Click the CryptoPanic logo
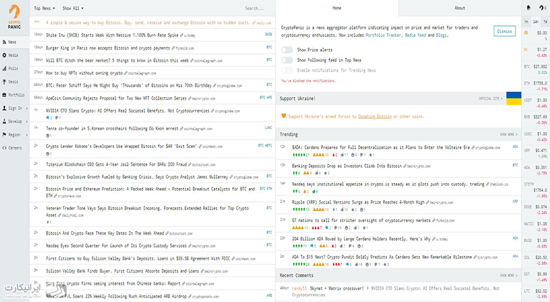This screenshot has width=550, height=302. point(14,17)
